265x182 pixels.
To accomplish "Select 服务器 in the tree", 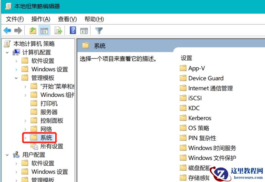I will 49,112.
